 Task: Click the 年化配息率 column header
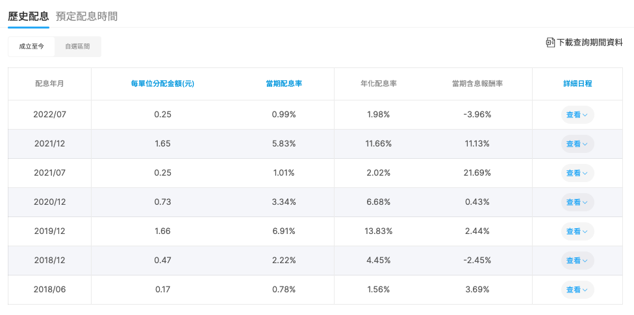point(379,84)
